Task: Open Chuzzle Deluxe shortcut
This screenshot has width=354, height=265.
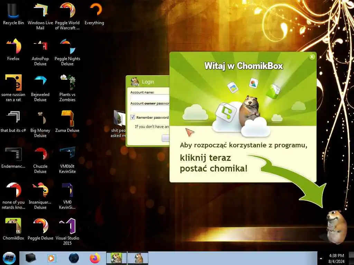Action: click(x=40, y=159)
